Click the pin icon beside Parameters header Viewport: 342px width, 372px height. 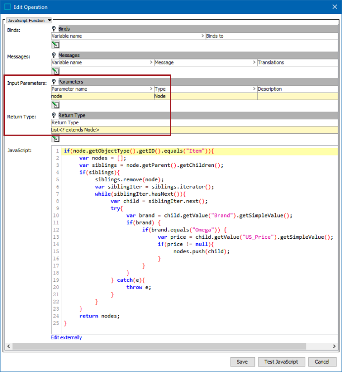pos(54,82)
